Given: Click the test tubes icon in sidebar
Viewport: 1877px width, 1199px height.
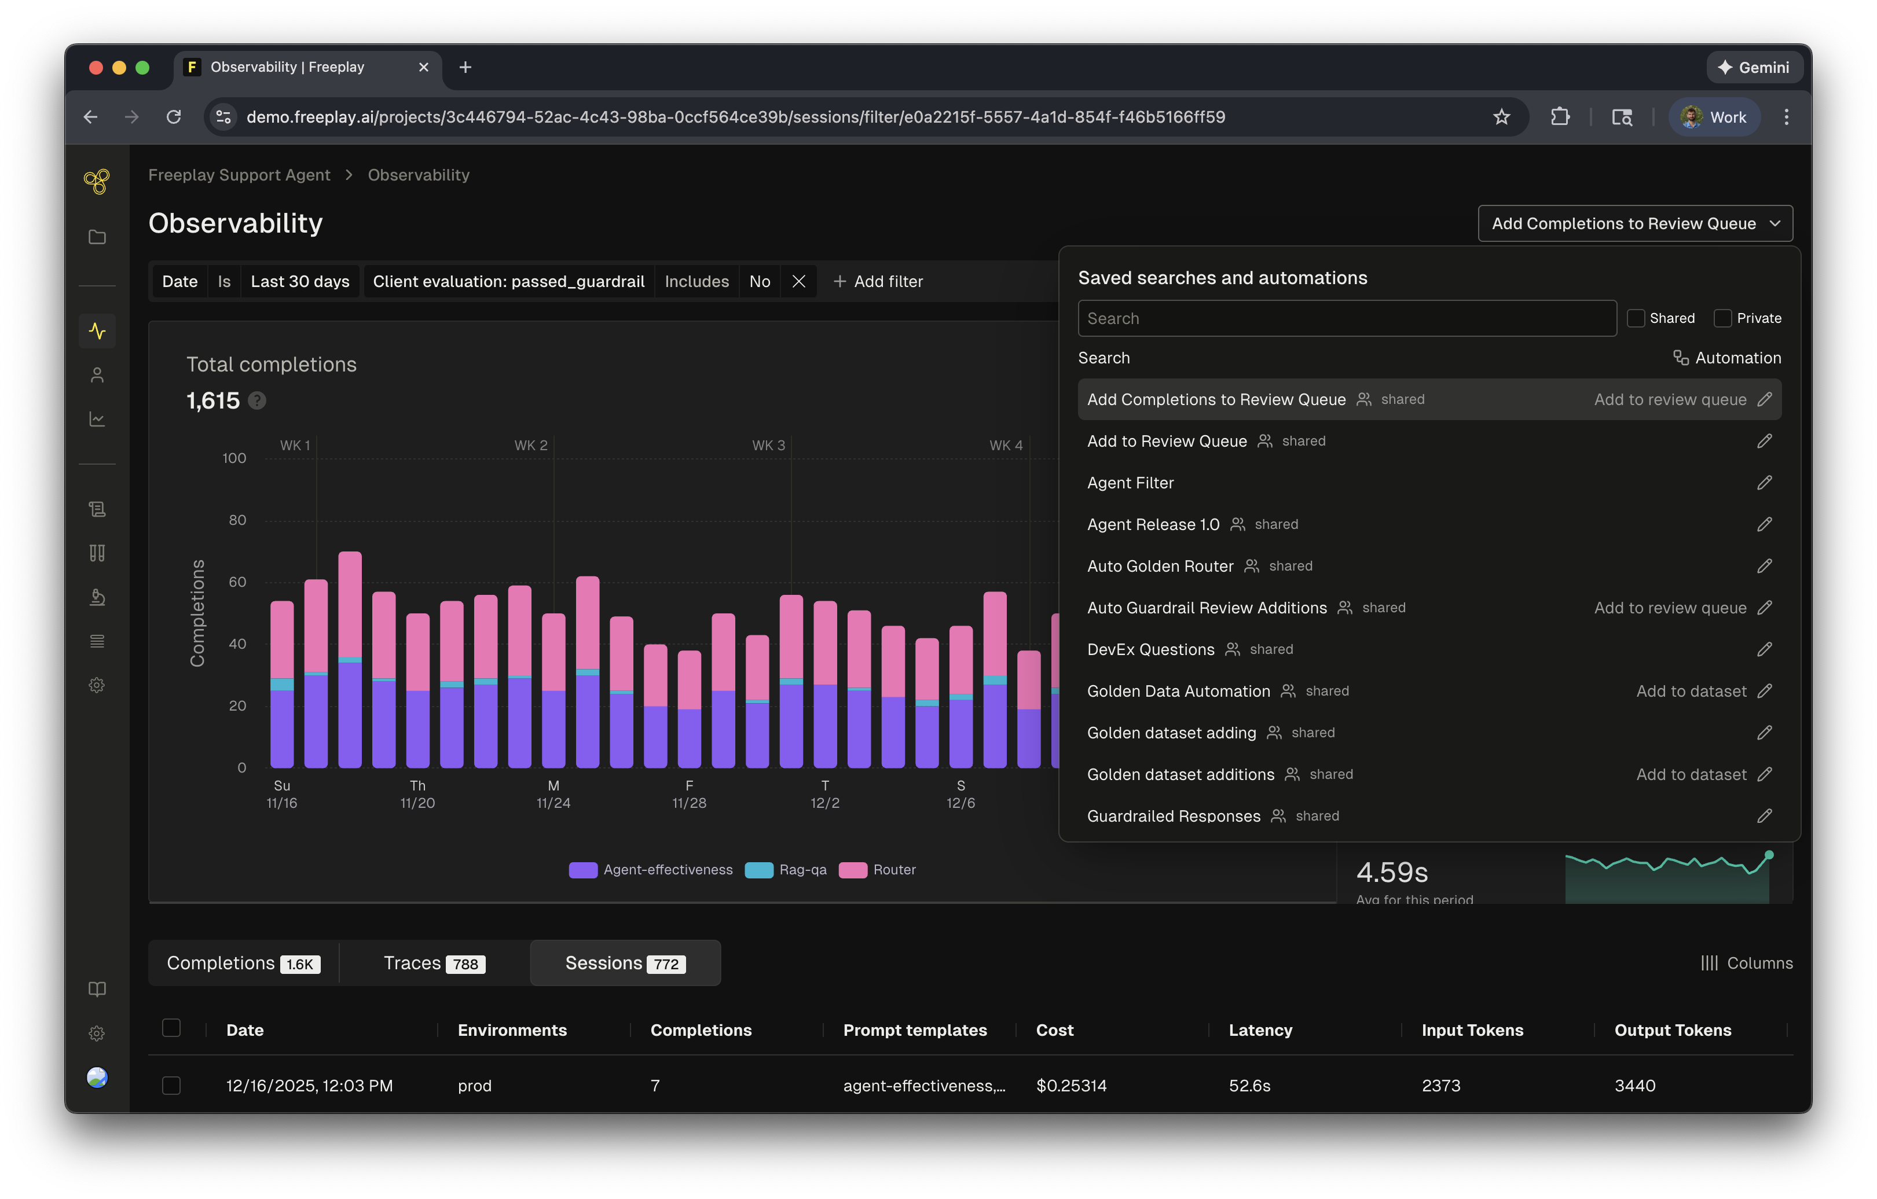Looking at the screenshot, I should [97, 553].
